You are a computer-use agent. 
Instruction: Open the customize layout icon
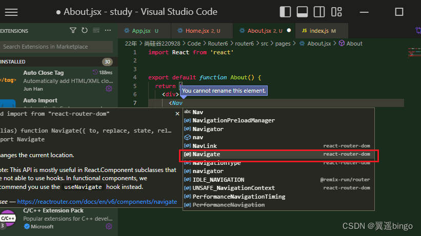click(336, 12)
